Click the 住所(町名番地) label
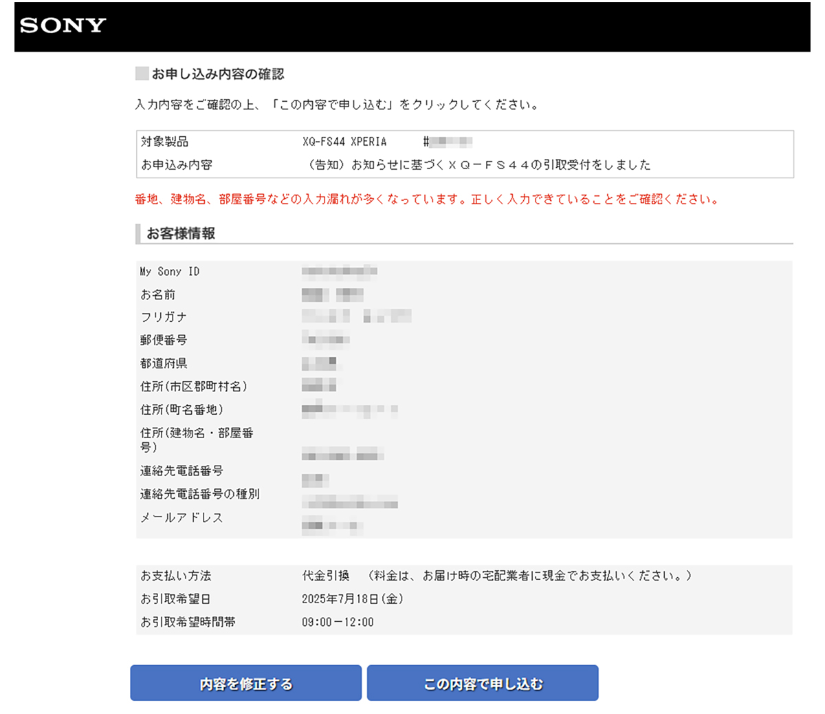Screen dimensions: 825x714 click(181, 409)
